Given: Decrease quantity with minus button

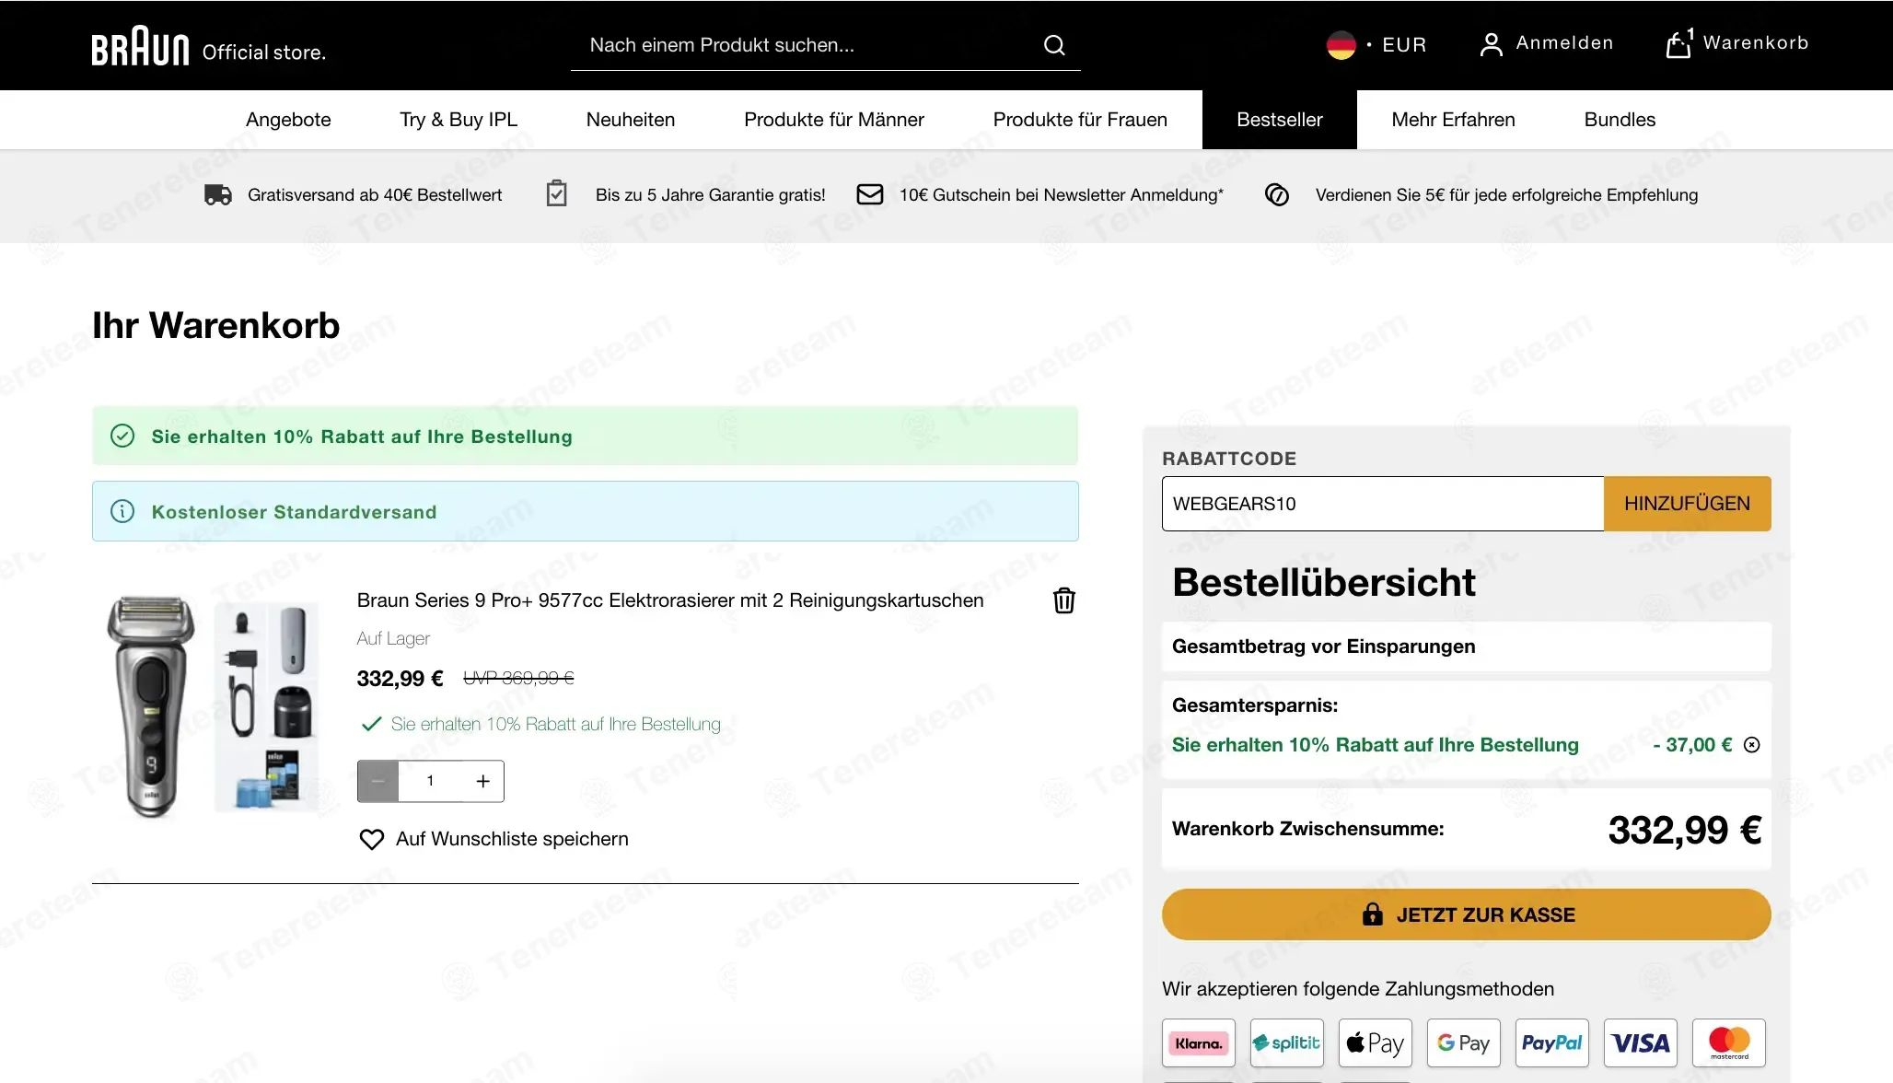Looking at the screenshot, I should [378, 781].
